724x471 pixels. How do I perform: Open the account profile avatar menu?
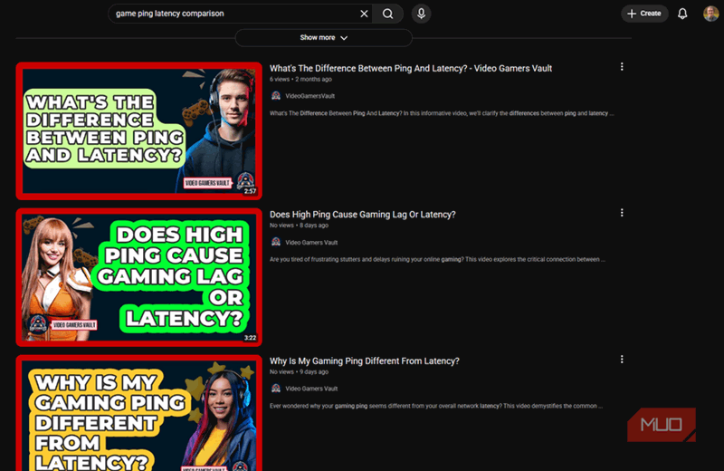coord(710,14)
